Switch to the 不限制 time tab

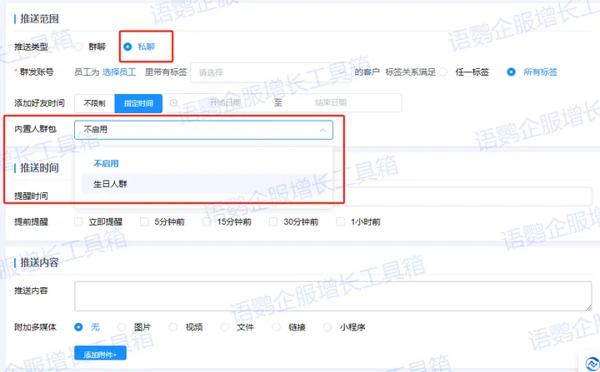coord(93,103)
